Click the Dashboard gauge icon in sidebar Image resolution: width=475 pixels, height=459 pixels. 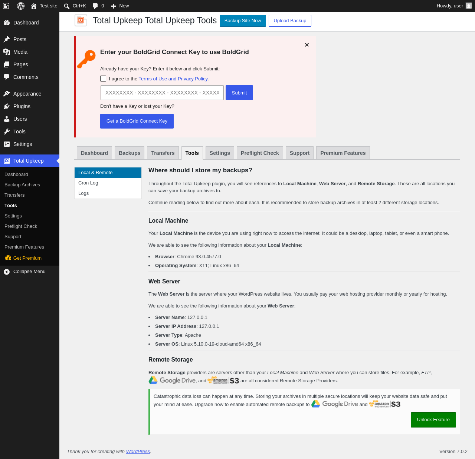(x=7, y=23)
